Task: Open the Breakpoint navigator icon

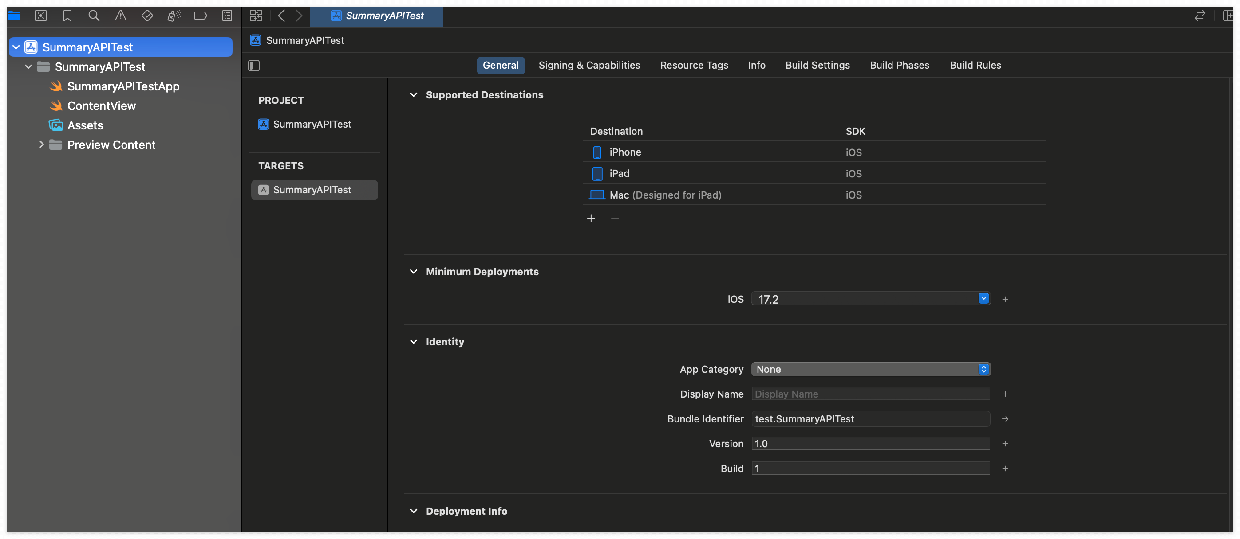Action: 200,16
